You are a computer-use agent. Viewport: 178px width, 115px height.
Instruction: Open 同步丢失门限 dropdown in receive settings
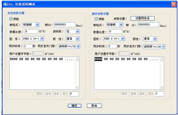(x=154, y=46)
